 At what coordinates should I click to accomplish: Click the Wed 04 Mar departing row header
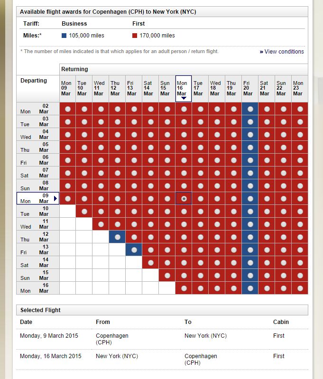tap(38, 134)
